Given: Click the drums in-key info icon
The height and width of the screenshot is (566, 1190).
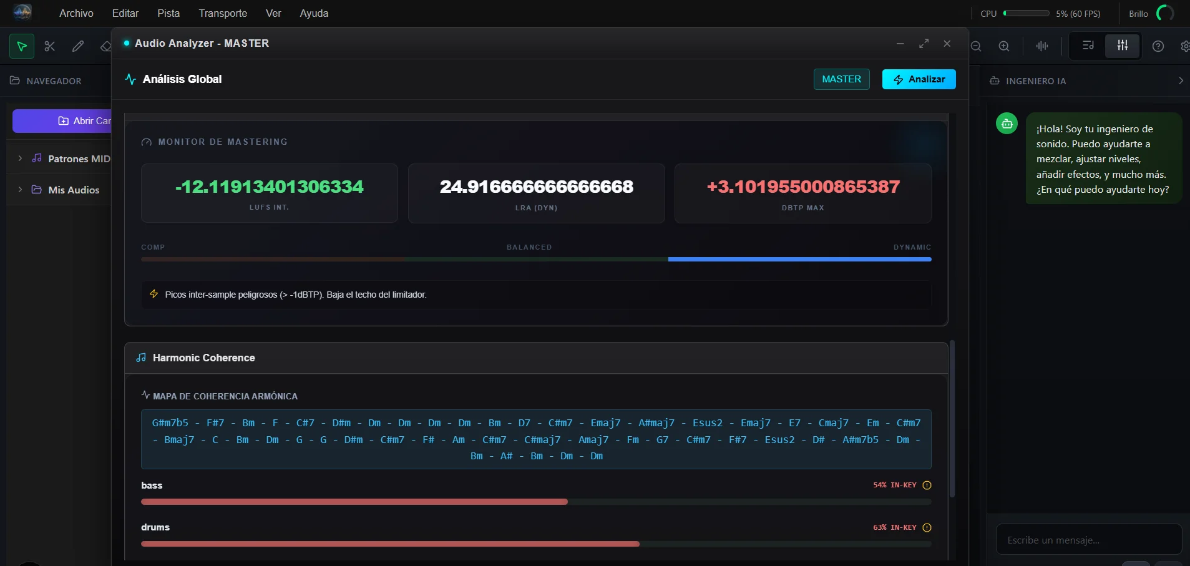Looking at the screenshot, I should tap(927, 528).
